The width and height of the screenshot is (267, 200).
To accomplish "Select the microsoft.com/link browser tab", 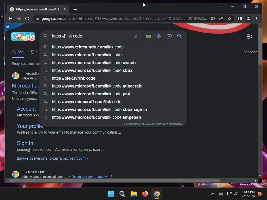I will [x=38, y=9].
